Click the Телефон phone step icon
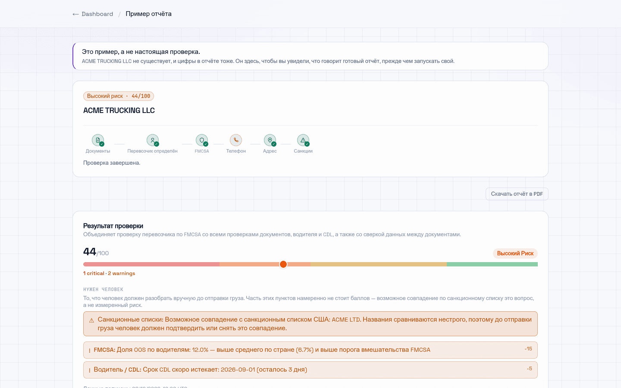 (x=236, y=140)
